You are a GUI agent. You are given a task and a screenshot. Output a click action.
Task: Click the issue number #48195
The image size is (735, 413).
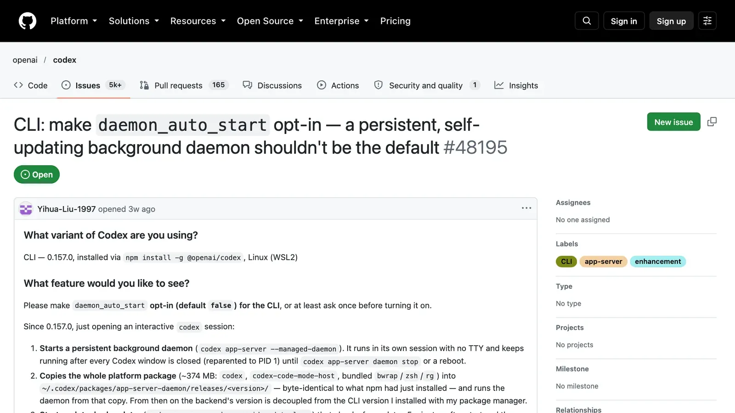[475, 148]
